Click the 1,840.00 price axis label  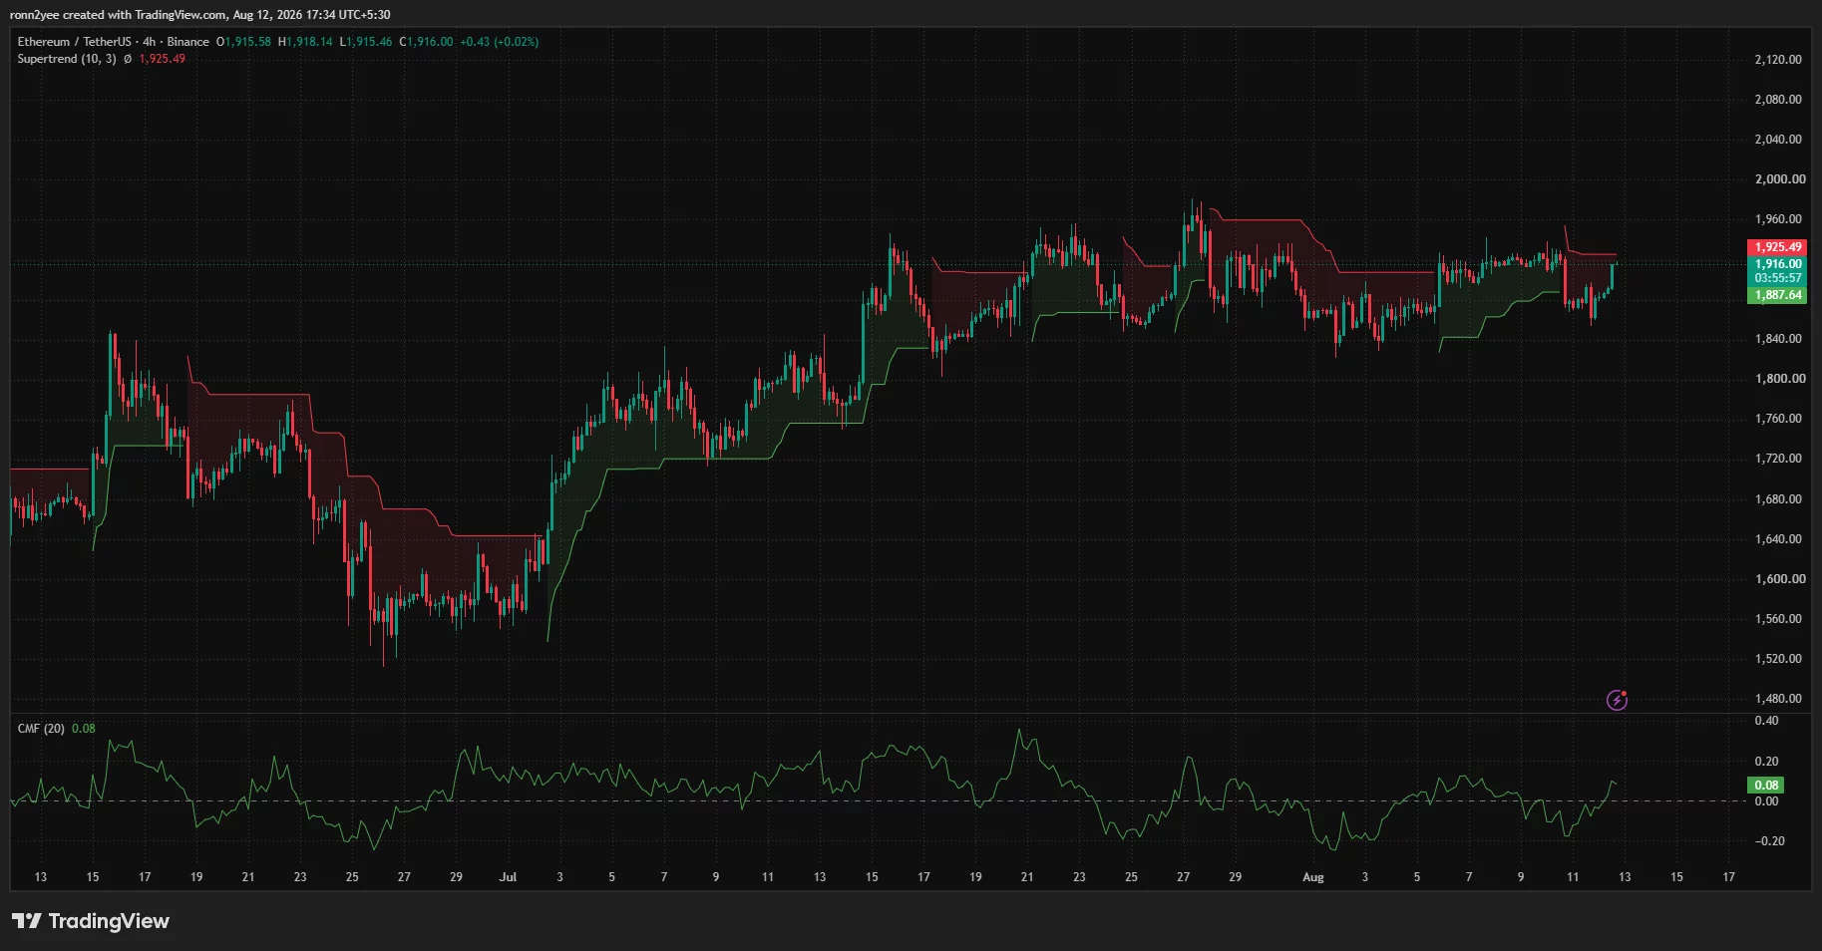click(1778, 339)
